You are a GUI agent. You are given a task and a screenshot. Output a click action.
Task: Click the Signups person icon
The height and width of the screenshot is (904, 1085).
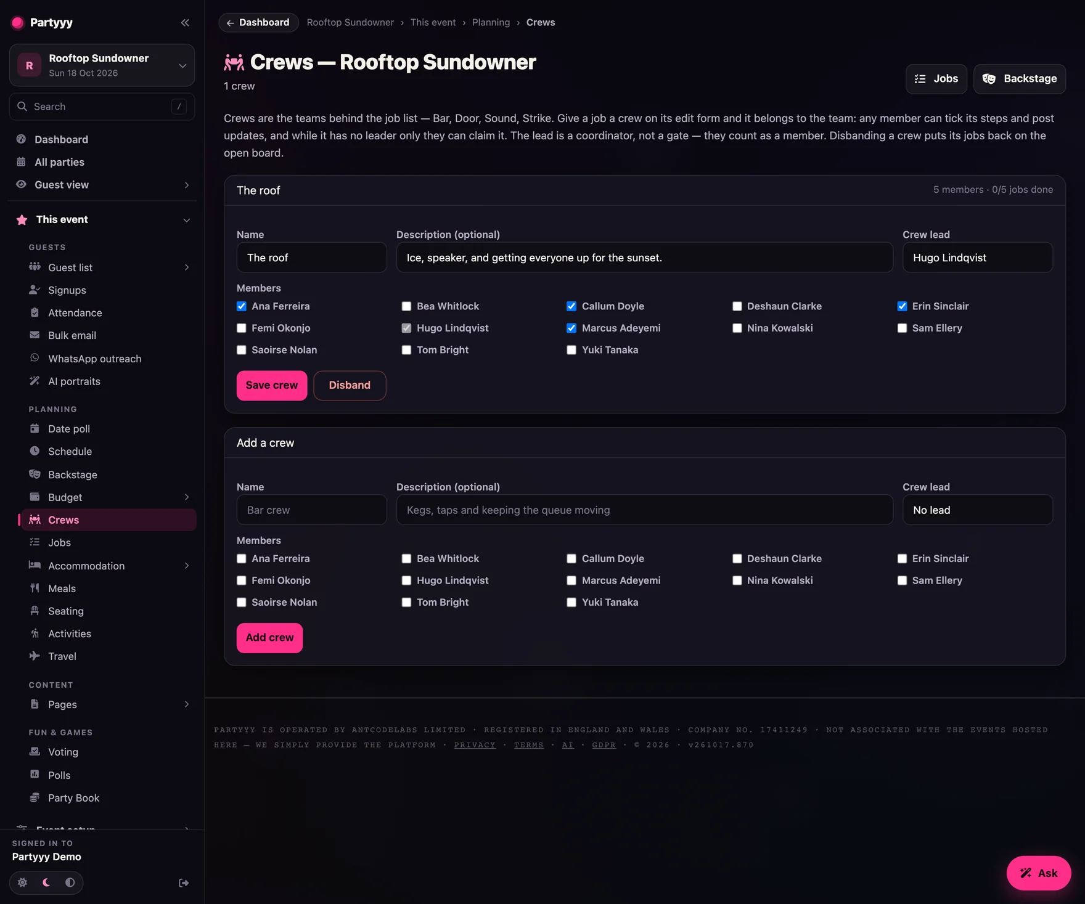(35, 290)
